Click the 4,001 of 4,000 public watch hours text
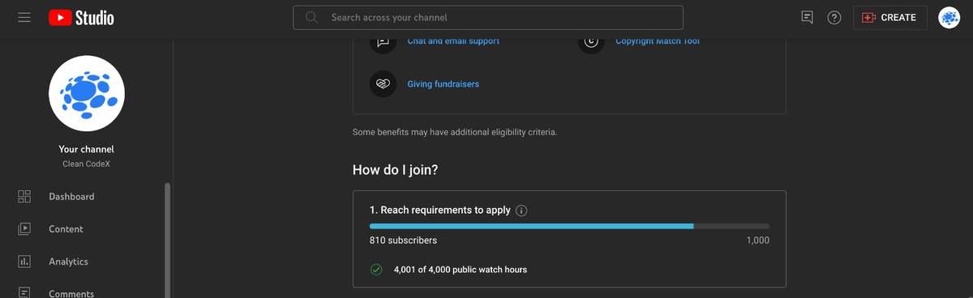 pos(460,270)
